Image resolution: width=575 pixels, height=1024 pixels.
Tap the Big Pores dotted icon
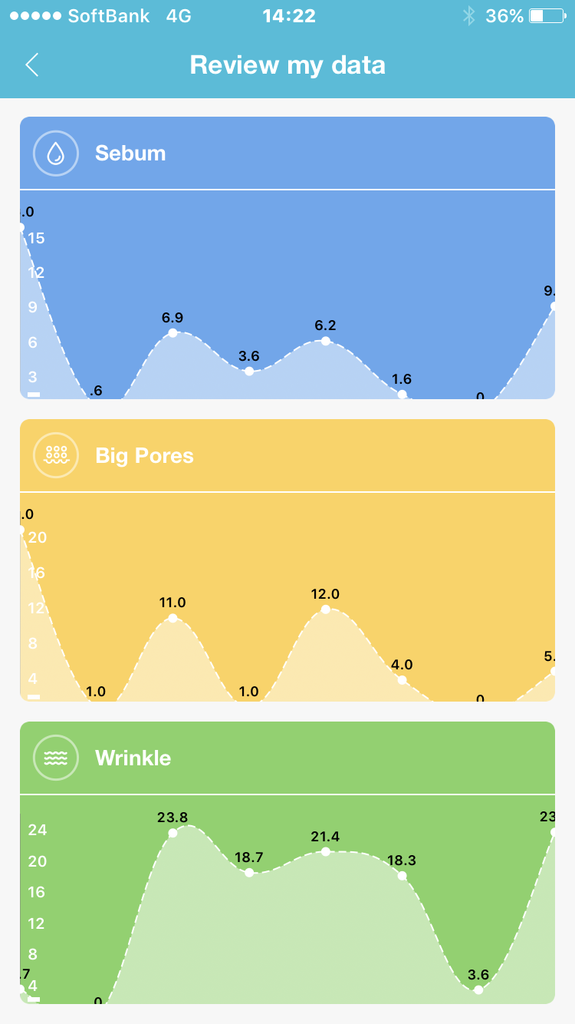[x=56, y=455]
